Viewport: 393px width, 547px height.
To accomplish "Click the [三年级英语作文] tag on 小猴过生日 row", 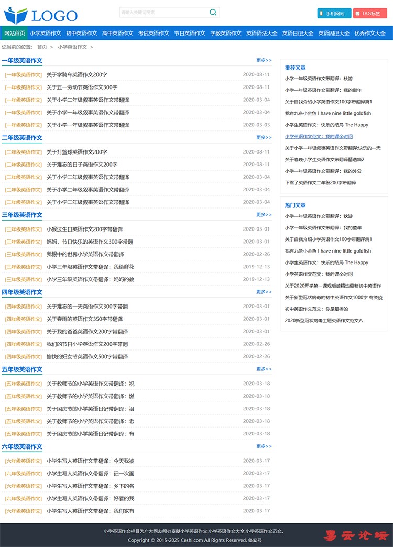I will tap(24, 229).
